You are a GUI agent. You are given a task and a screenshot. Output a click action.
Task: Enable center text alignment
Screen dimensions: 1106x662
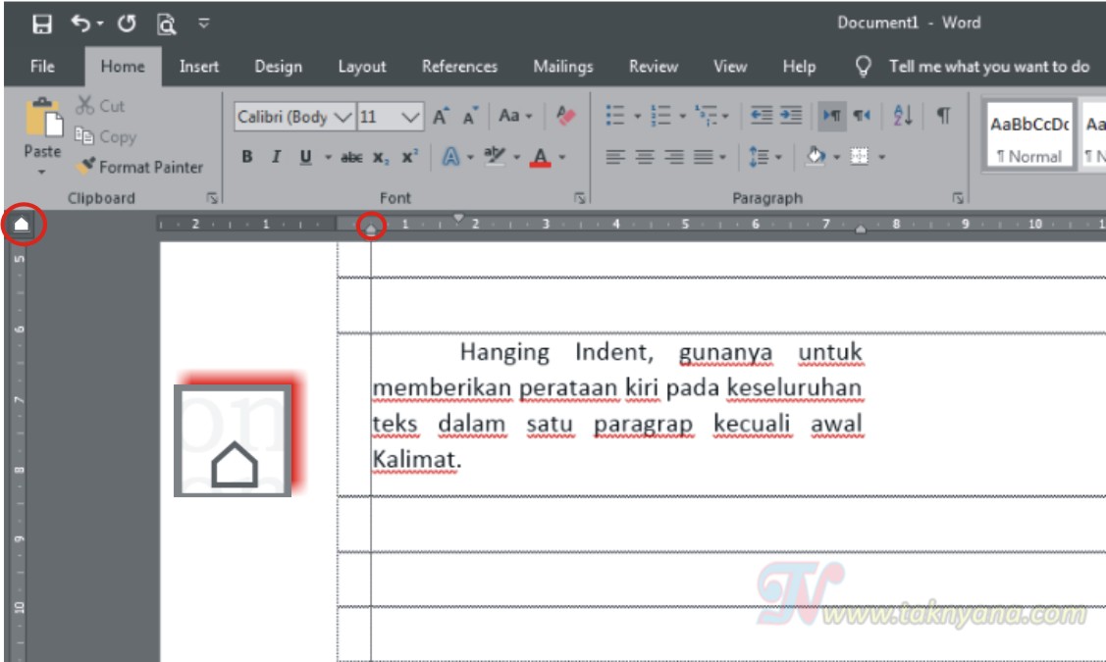(645, 156)
